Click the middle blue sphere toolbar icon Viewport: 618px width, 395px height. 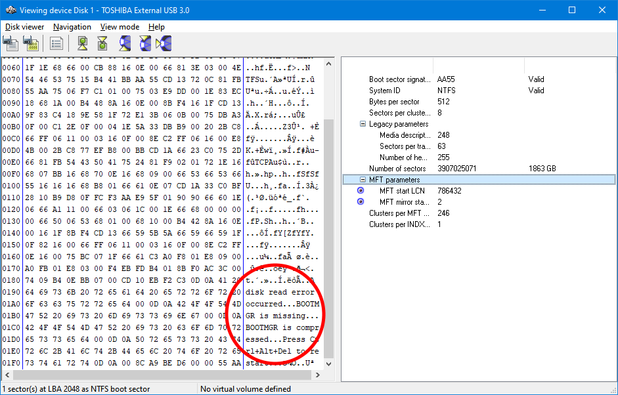pyautogui.click(x=144, y=43)
